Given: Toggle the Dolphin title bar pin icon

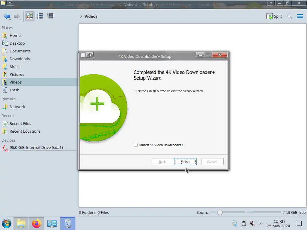Looking at the screenshot, I should point(10,3).
